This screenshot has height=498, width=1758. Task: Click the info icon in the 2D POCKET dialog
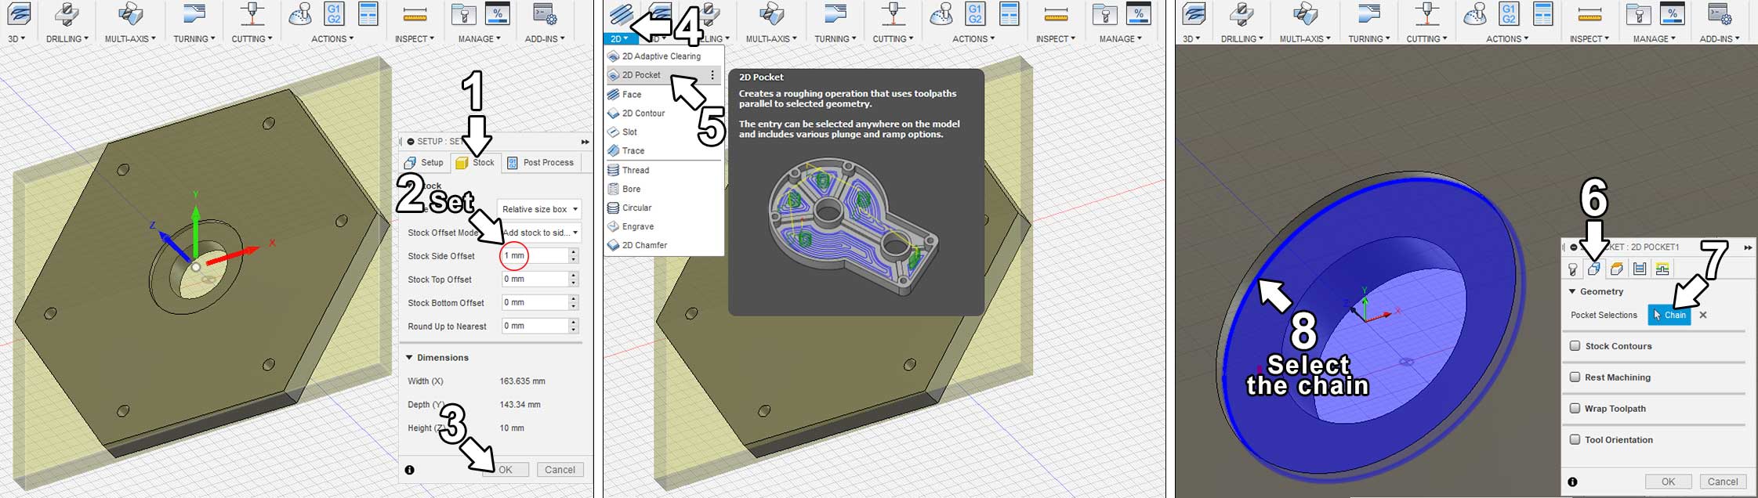point(1572,482)
